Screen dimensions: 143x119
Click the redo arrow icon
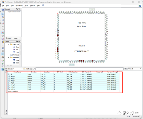[3, 29]
